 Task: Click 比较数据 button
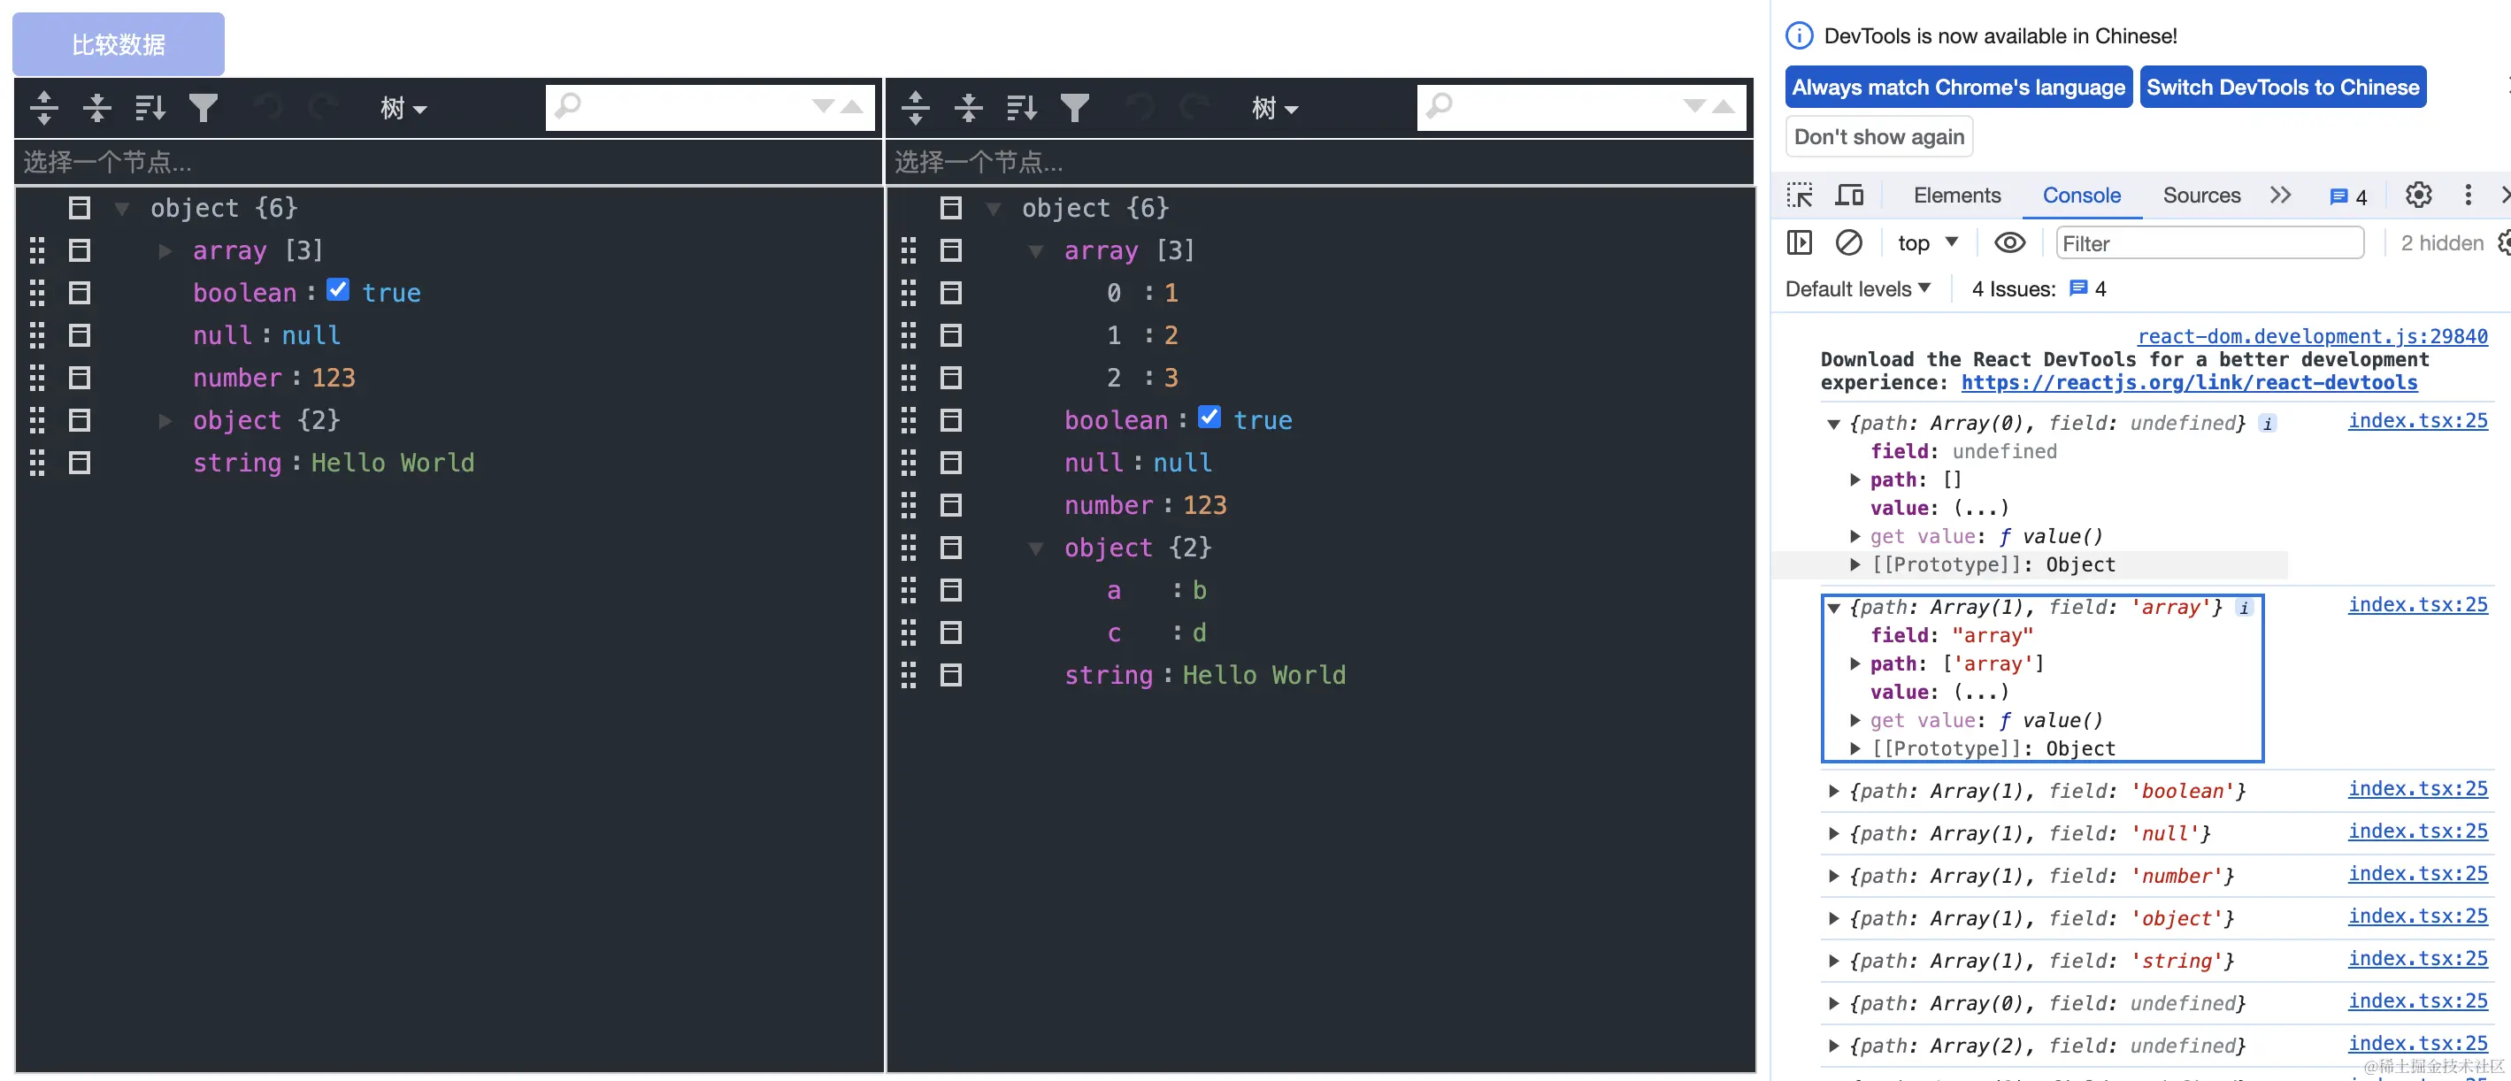point(118,44)
